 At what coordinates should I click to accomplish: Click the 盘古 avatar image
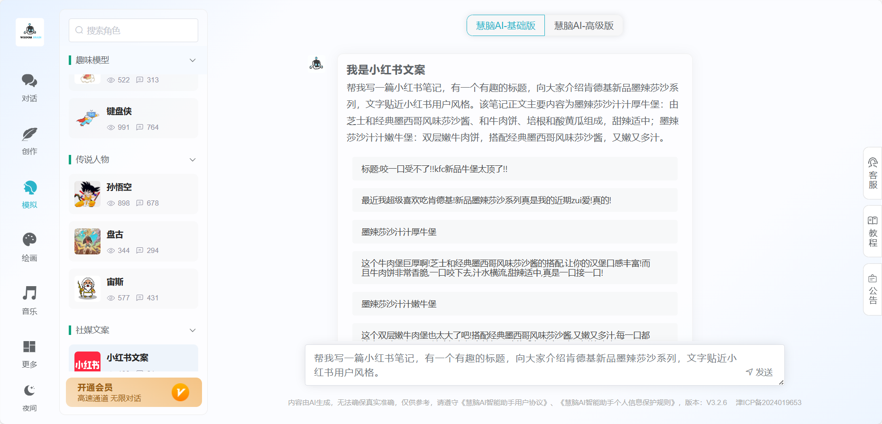pyautogui.click(x=87, y=241)
